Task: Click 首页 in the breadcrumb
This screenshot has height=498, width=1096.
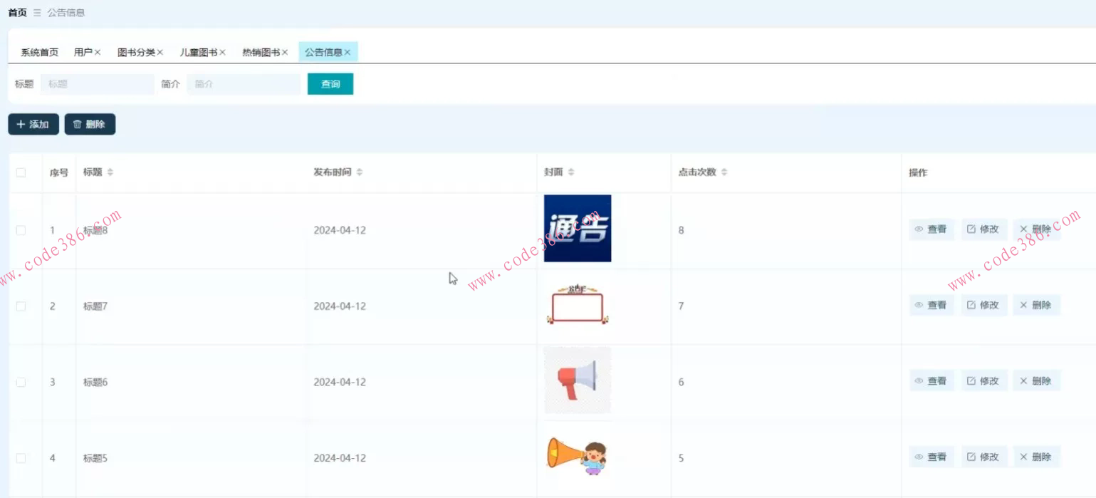Action: (16, 12)
